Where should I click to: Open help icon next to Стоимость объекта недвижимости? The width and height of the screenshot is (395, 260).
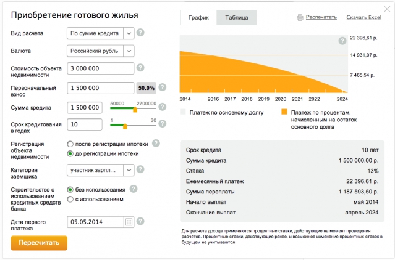(x=140, y=68)
